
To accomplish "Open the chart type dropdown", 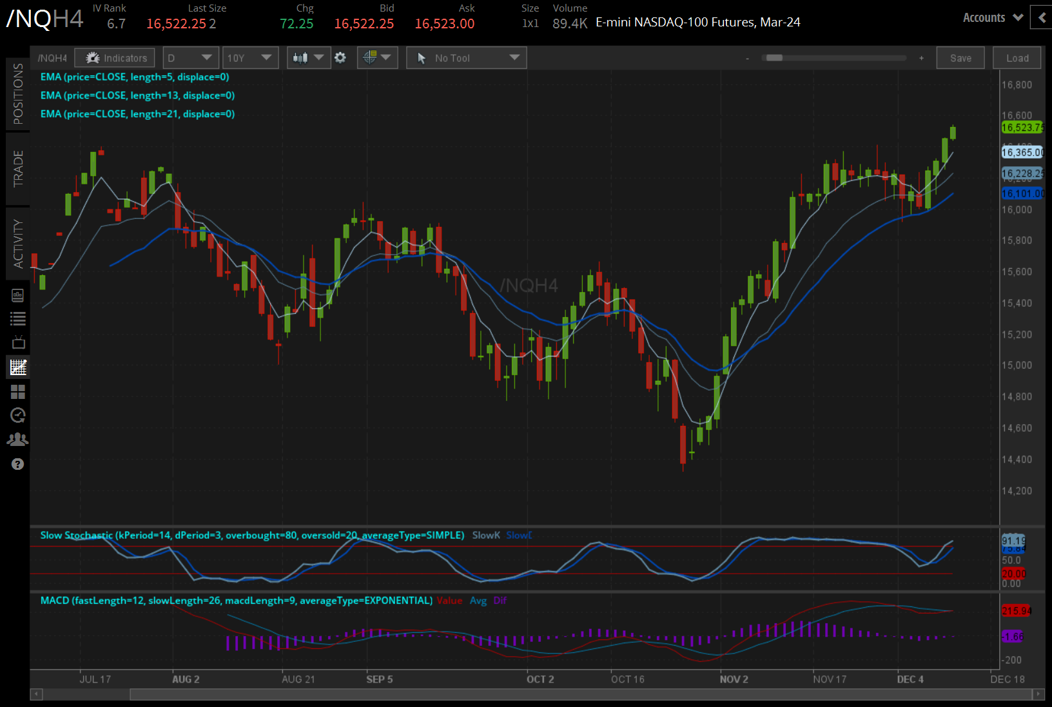I will point(308,57).
